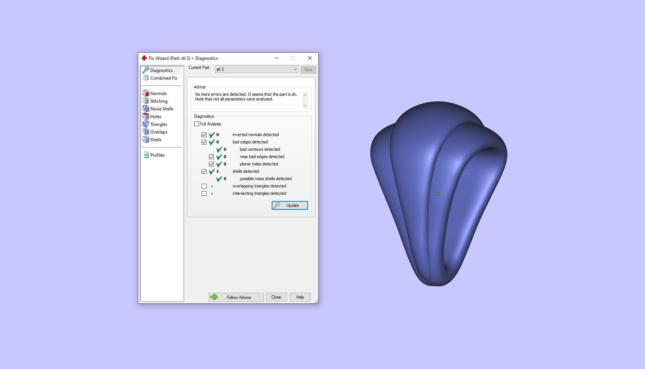Uncheck the near bad edges detected checkbox
Screen dimensions: 645x369
[x=211, y=157]
